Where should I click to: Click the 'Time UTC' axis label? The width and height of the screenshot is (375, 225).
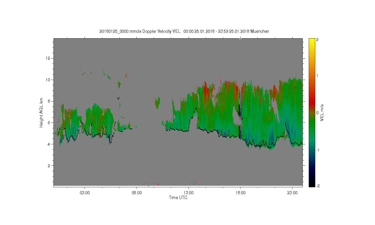tap(178, 197)
